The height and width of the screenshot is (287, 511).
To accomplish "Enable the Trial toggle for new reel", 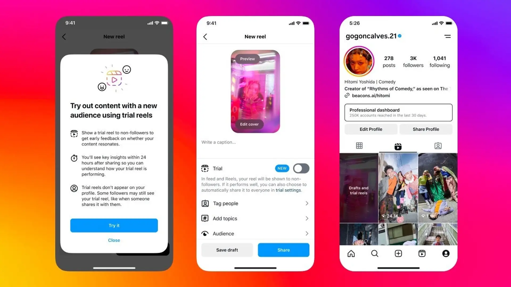I will [301, 168].
